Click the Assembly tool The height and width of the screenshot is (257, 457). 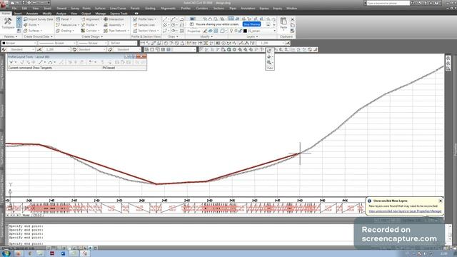[x=114, y=25]
